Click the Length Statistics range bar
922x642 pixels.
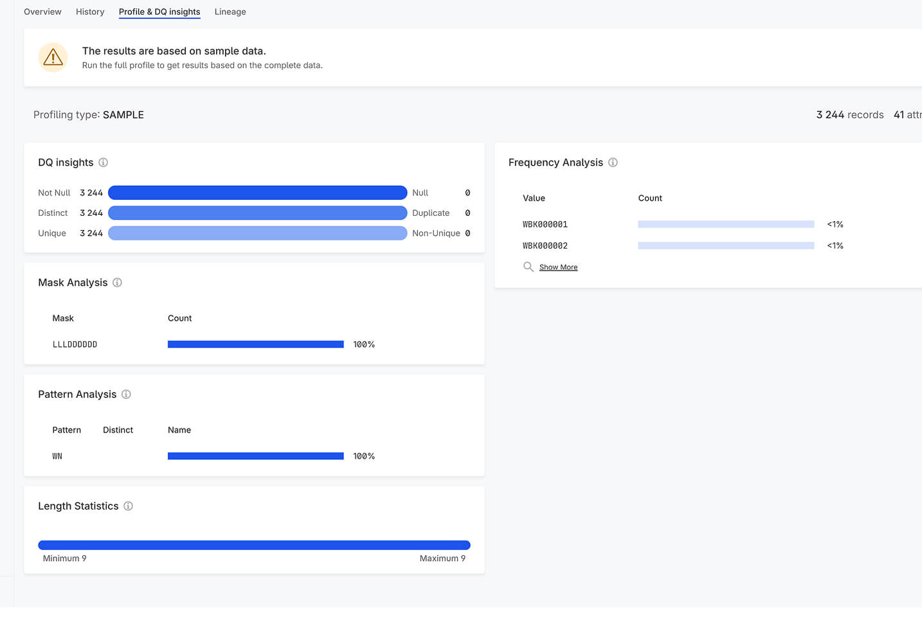[254, 545]
